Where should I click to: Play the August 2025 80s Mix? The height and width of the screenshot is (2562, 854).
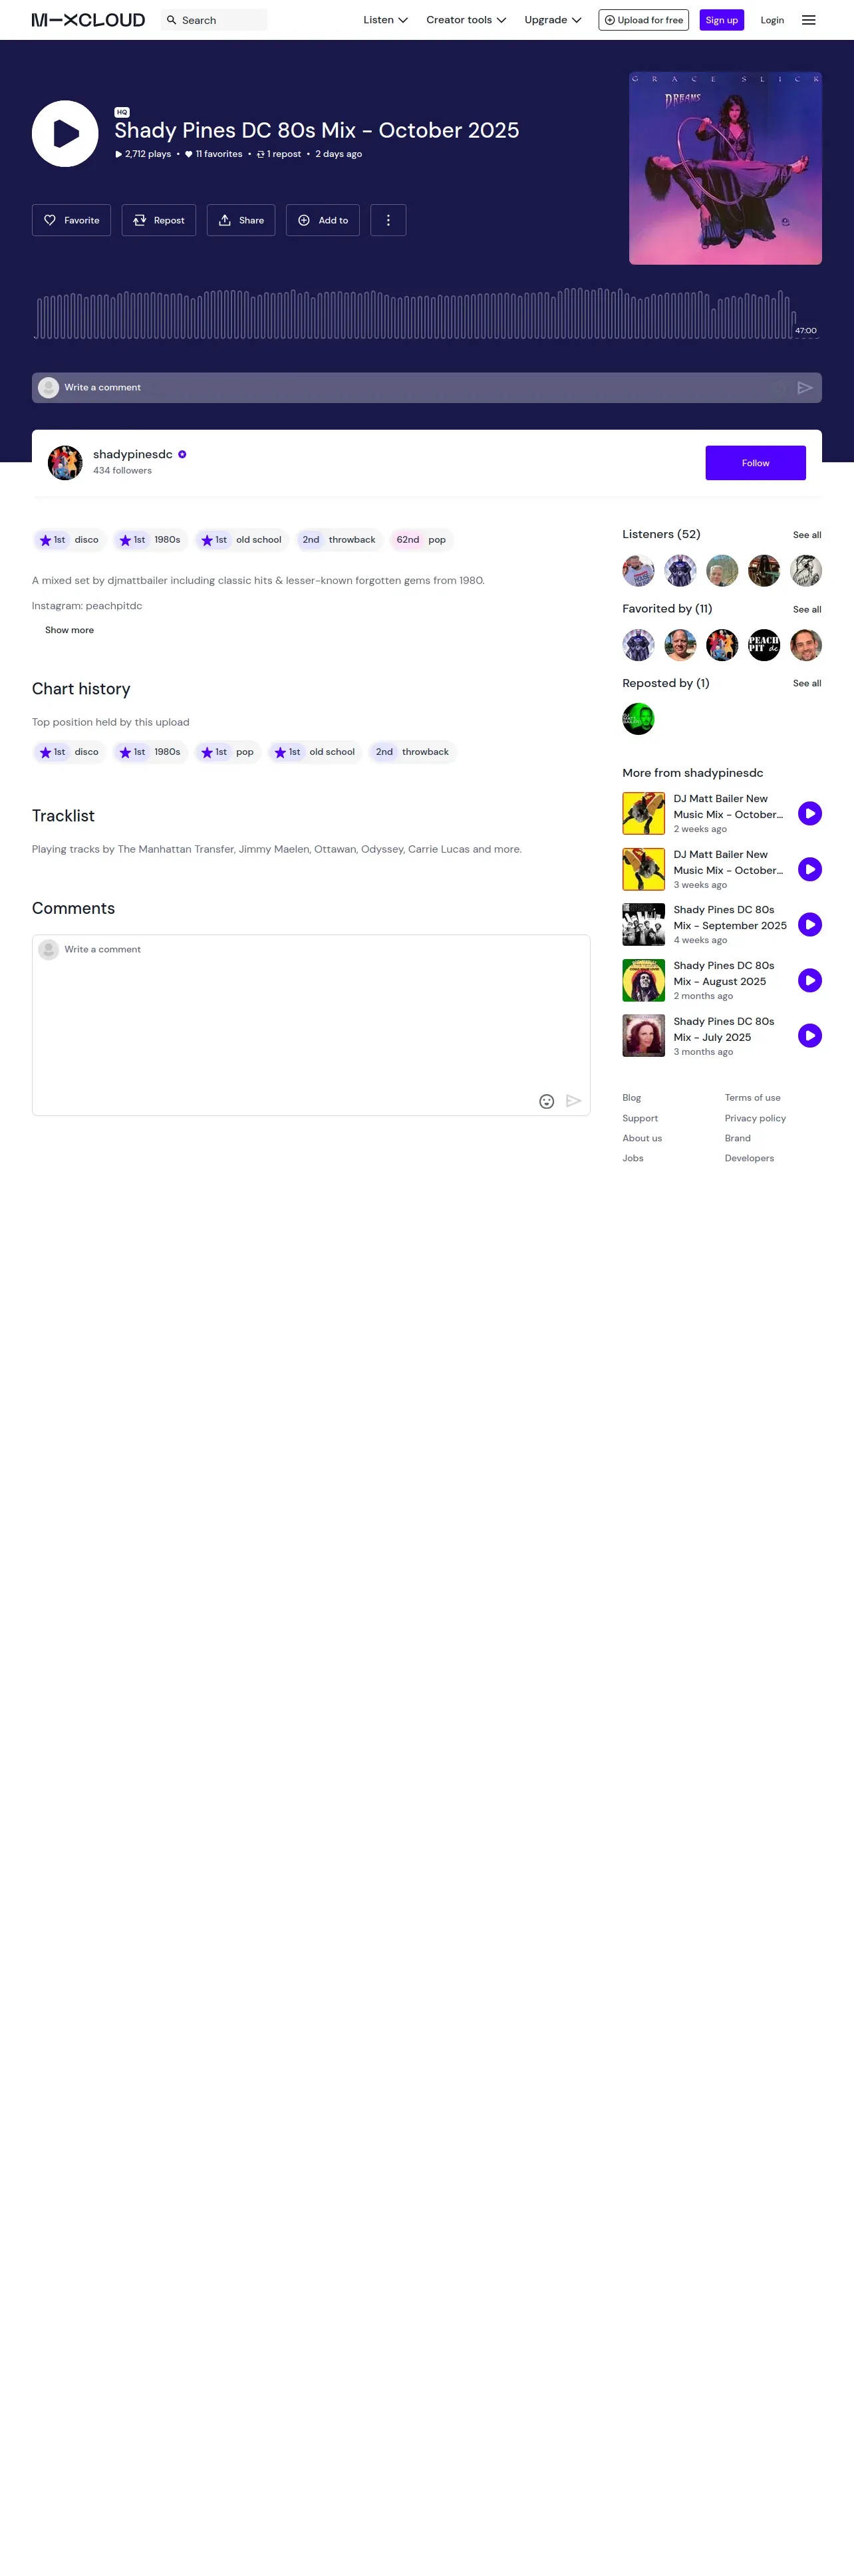pyautogui.click(x=809, y=980)
